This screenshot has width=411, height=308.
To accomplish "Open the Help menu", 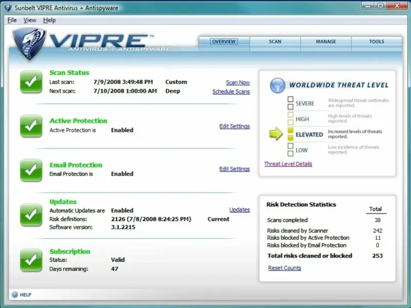I will (49, 20).
